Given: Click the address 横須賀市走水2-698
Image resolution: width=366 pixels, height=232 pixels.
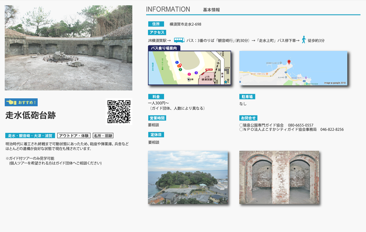Looking at the screenshot, I should [185, 24].
